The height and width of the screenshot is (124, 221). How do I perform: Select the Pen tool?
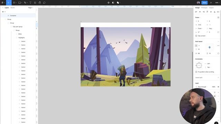[x=25, y=2]
